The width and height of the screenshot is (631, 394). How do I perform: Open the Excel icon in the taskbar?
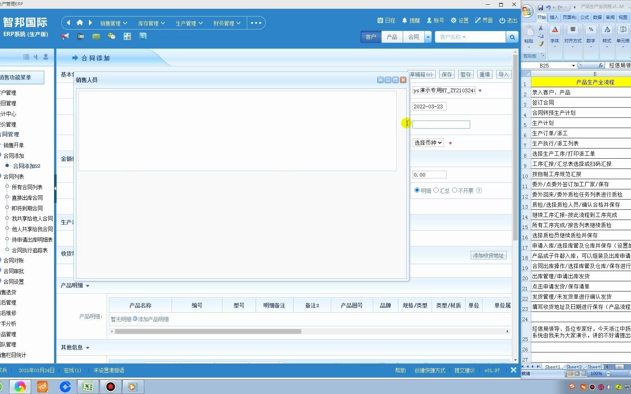pos(88,387)
